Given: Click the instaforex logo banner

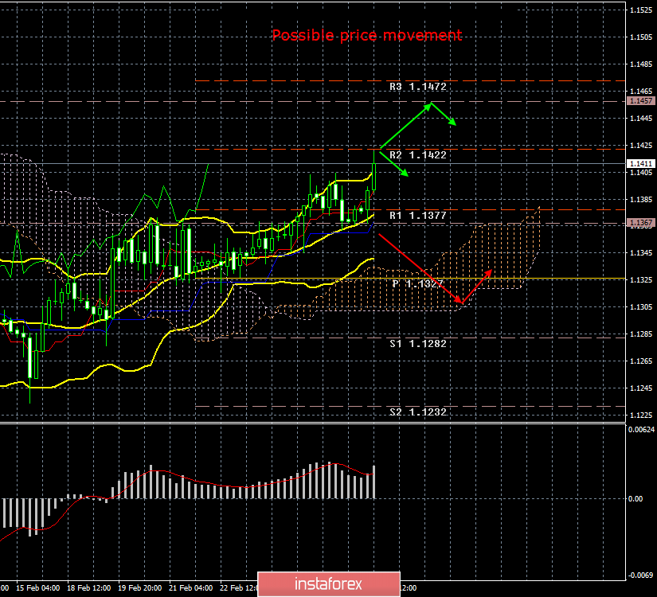Looking at the screenshot, I should 328,583.
